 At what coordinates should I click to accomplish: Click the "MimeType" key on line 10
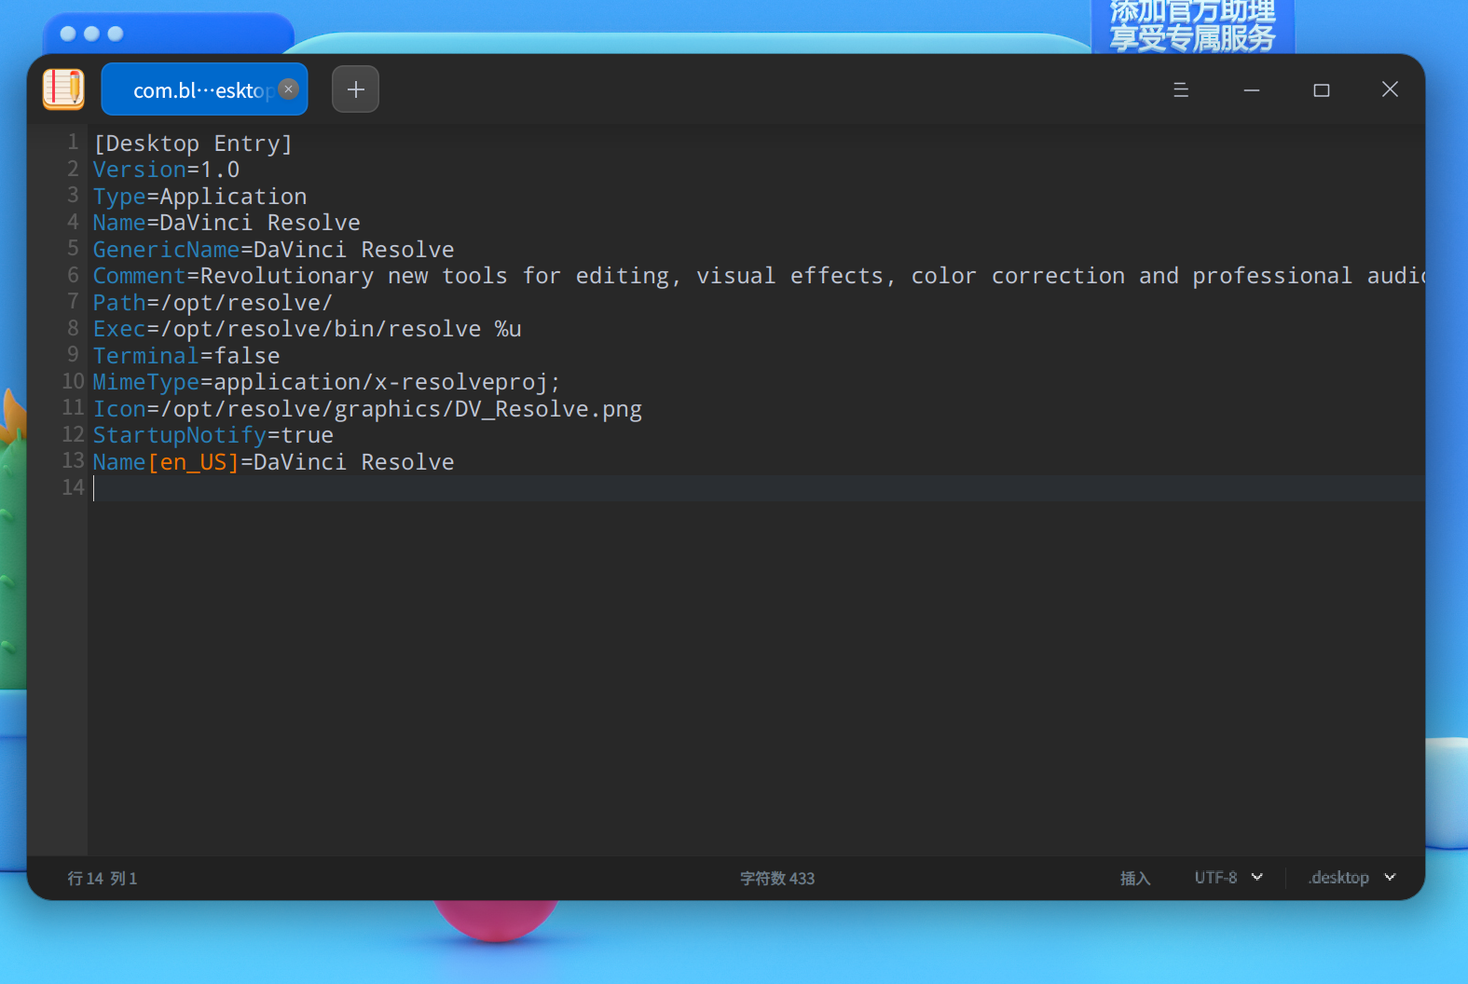(146, 382)
